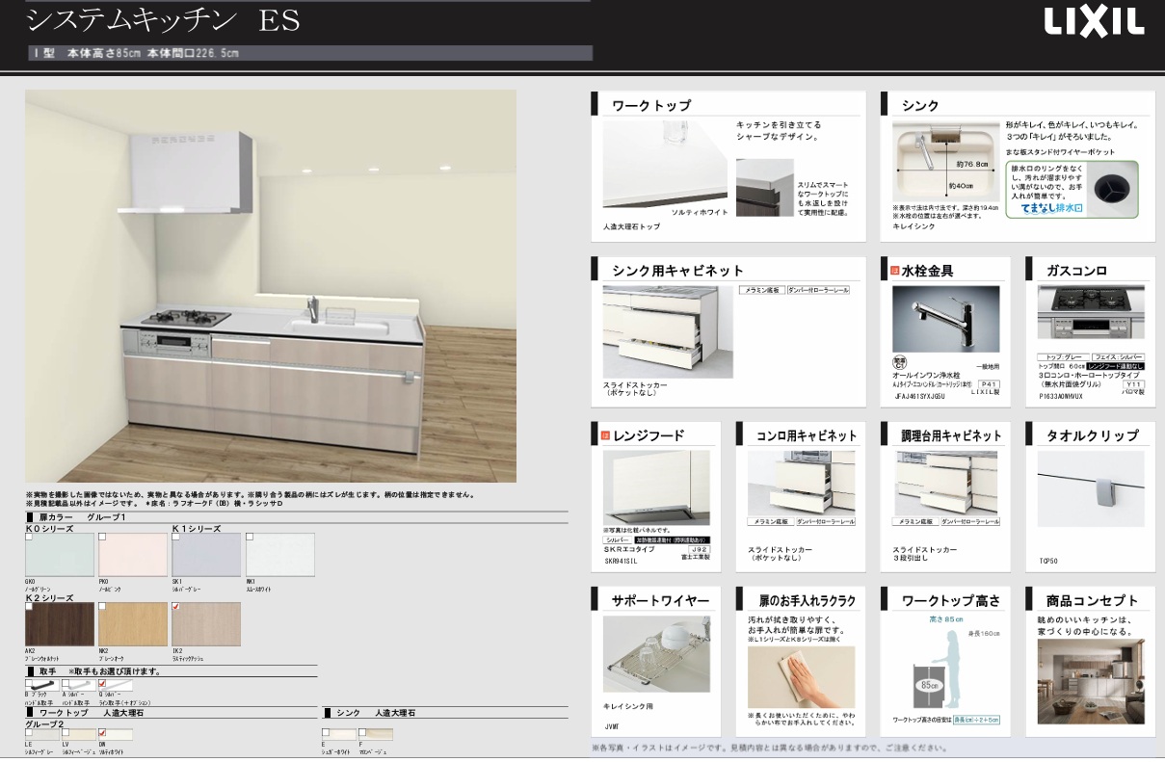
Task: Click the hand wiping door photo
Action: [x=802, y=676]
